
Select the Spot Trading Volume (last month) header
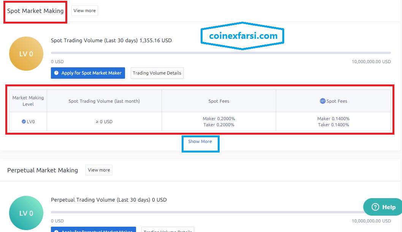pos(104,101)
